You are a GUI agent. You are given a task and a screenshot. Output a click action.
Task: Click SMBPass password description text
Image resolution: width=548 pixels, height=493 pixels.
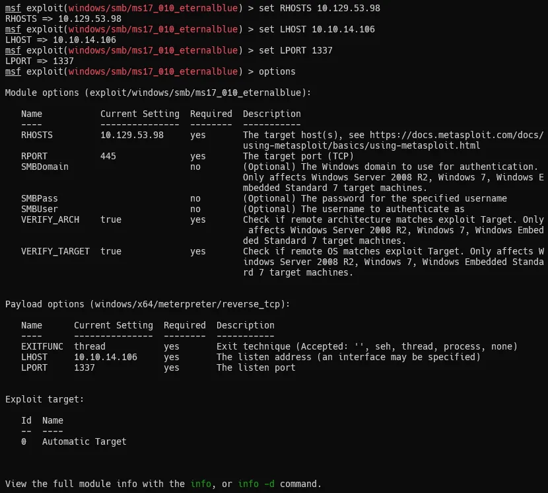point(374,198)
